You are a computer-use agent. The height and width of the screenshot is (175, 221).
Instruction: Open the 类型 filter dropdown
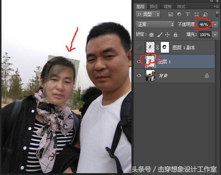(x=148, y=14)
